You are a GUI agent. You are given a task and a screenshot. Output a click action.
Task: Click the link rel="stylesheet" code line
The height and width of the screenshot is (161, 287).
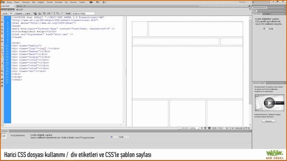click(x=42, y=34)
